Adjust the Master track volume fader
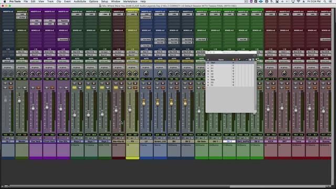 click(19, 100)
